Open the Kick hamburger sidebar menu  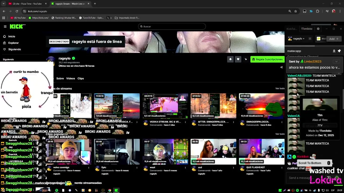(x=5, y=27)
